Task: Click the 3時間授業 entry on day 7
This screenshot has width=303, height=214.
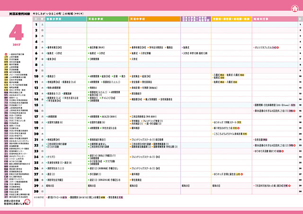Action: (x=94, y=59)
